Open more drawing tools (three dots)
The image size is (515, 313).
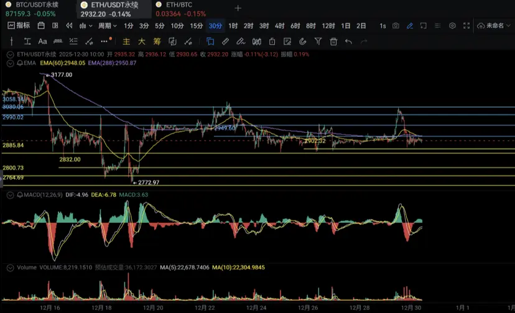pos(104,42)
